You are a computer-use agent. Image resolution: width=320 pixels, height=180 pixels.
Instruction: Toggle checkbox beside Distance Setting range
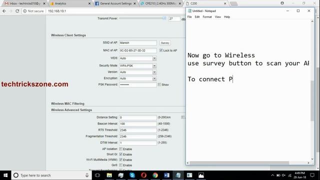tap(182, 117)
